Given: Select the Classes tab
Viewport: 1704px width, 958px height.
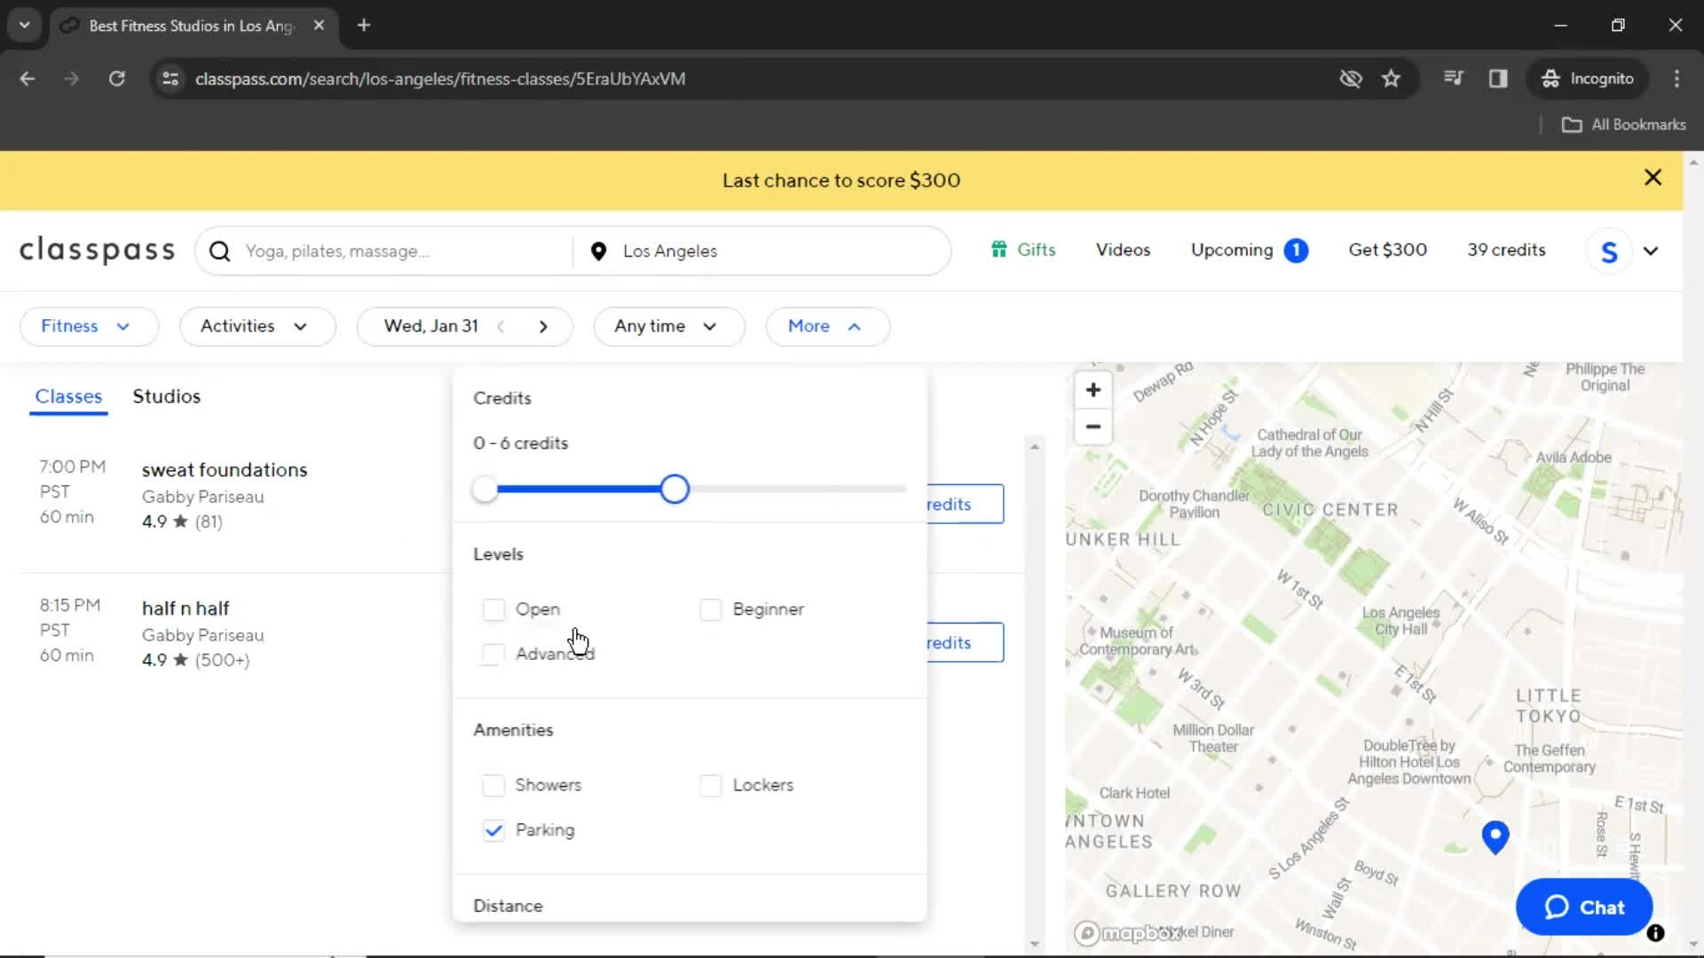Looking at the screenshot, I should 68,397.
